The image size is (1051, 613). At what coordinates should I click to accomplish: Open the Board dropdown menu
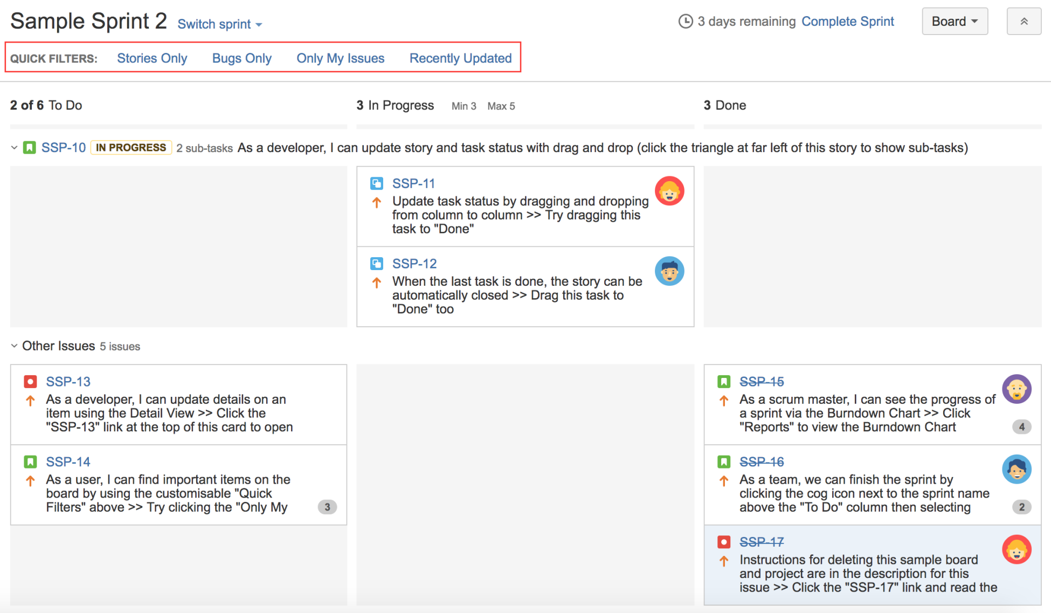pos(955,22)
